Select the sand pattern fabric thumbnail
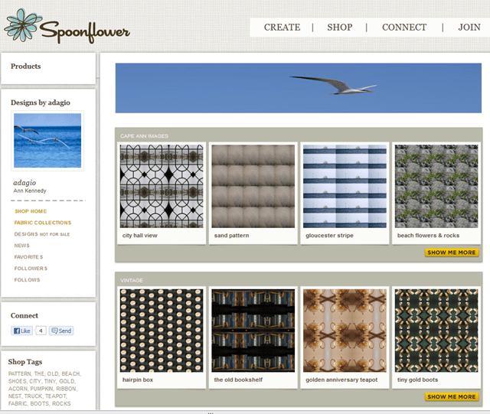Viewport: 490px width, 414px height. pos(253,186)
